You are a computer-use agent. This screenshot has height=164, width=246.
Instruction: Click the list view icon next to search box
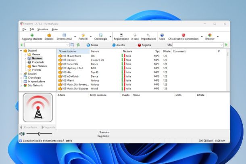pyautogui.click(x=72, y=45)
